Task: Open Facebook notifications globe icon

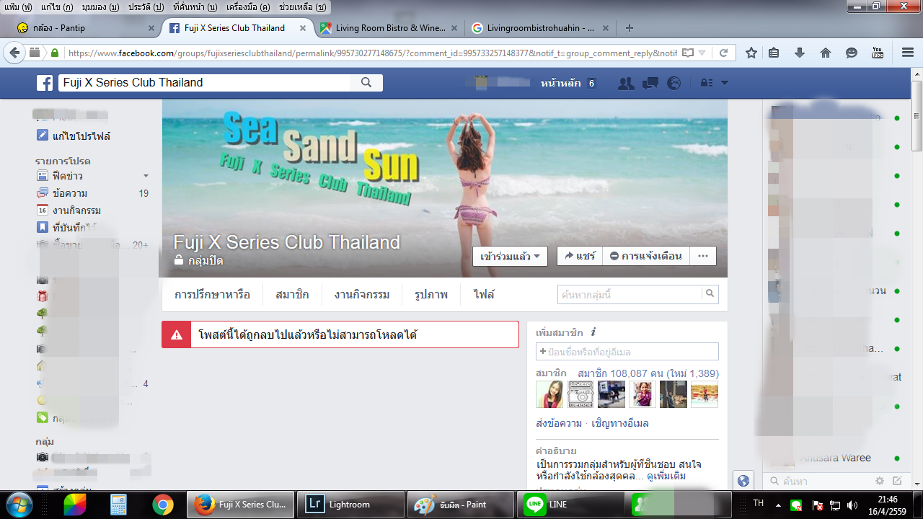Action: point(674,83)
